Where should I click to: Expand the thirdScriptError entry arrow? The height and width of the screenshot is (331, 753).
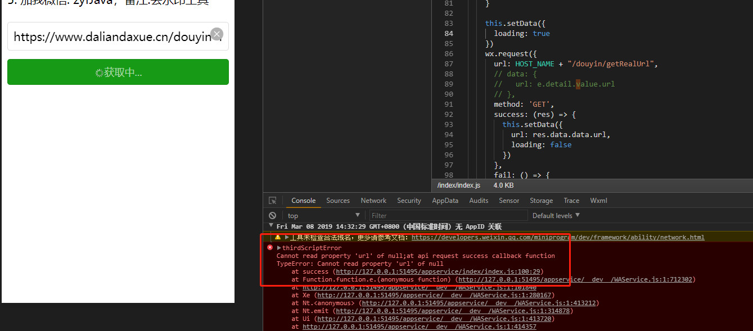click(279, 248)
